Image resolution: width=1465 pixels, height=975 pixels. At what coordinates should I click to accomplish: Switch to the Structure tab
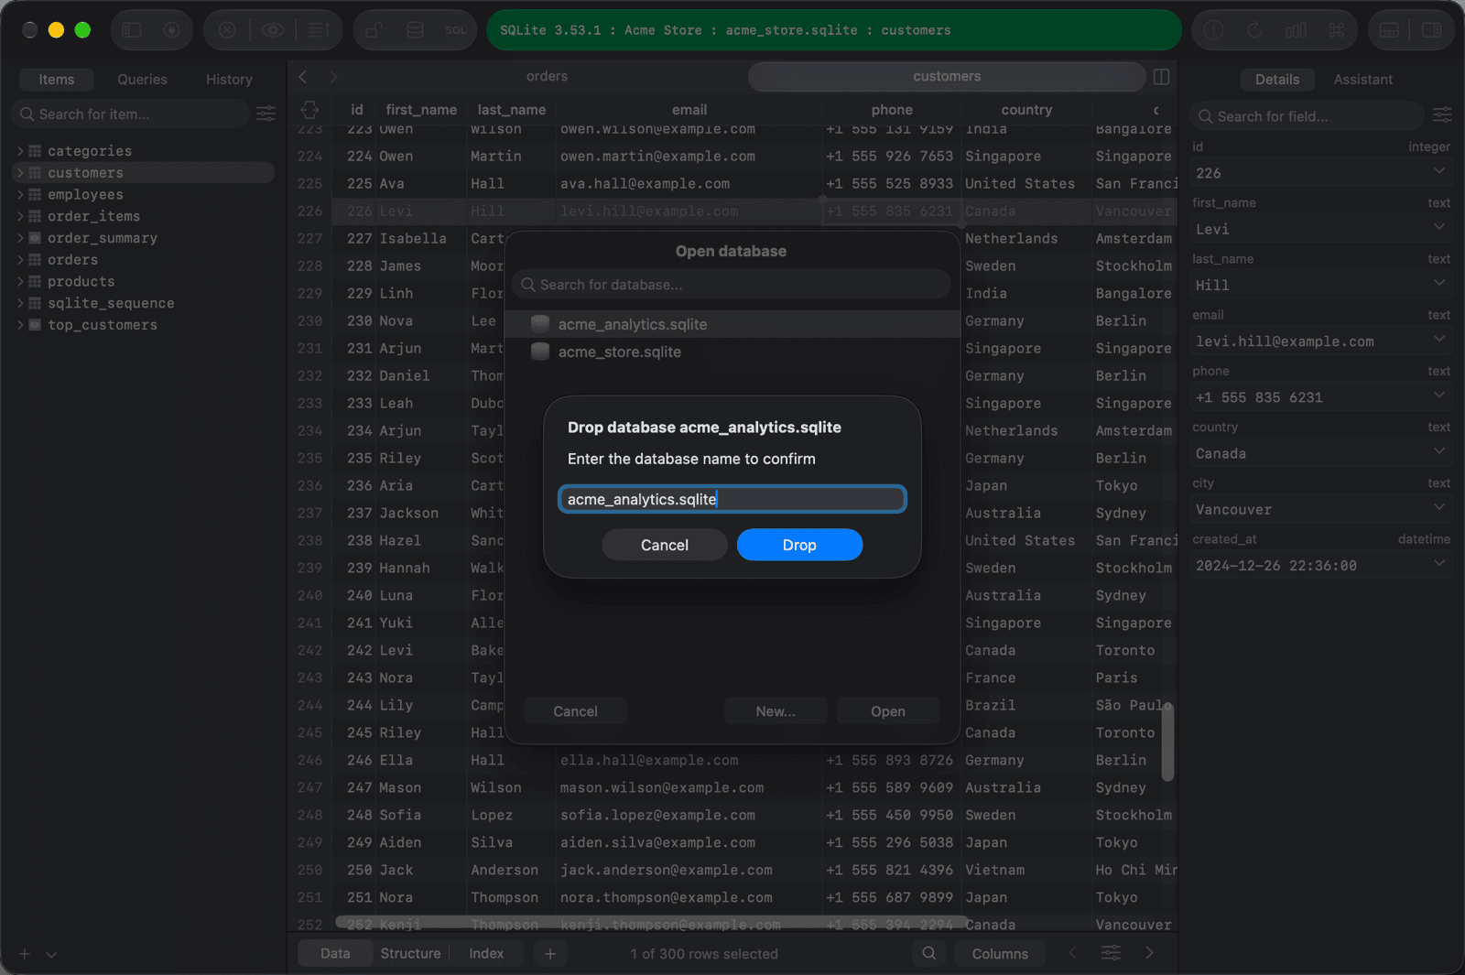coord(410,954)
